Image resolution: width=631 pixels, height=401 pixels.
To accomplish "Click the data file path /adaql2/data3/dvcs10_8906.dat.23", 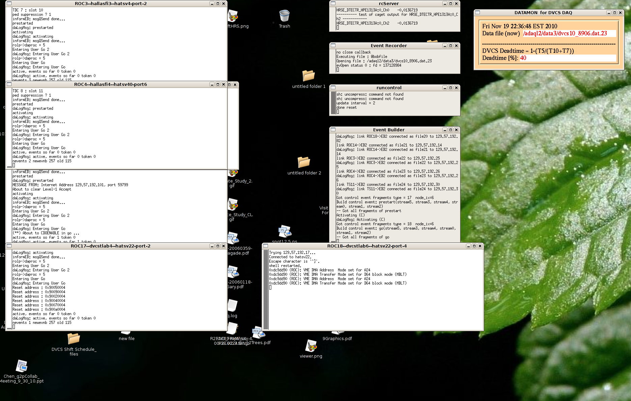I will pos(565,33).
